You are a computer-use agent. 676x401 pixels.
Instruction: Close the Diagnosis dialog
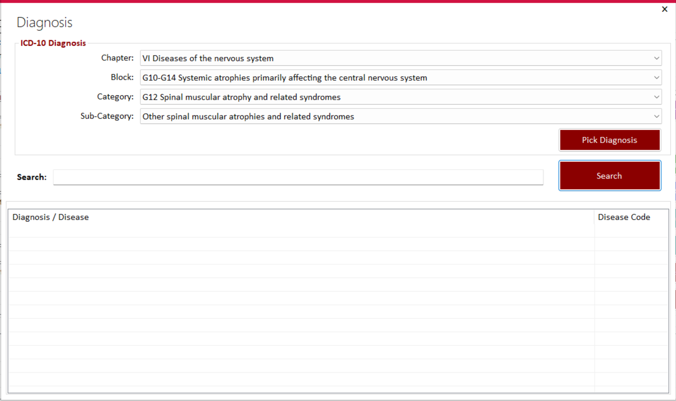pyautogui.click(x=664, y=9)
